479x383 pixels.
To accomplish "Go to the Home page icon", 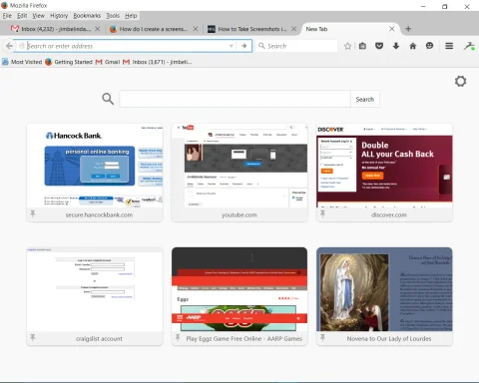I will [413, 46].
